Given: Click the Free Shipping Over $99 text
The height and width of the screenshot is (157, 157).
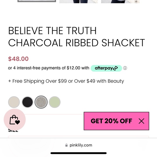Looking at the screenshot, I should (x=66, y=81).
